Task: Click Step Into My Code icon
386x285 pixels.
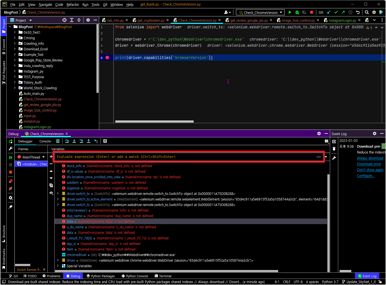Action: (81, 141)
